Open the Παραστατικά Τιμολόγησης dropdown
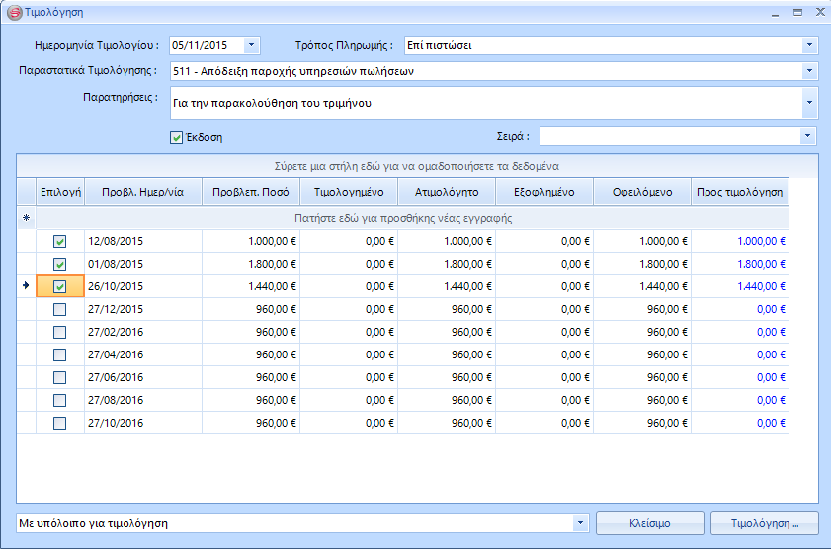 coord(809,71)
